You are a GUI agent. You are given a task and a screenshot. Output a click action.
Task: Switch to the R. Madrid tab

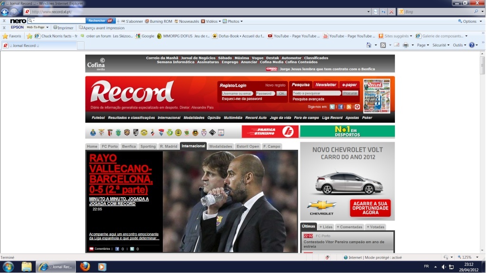coord(168,146)
